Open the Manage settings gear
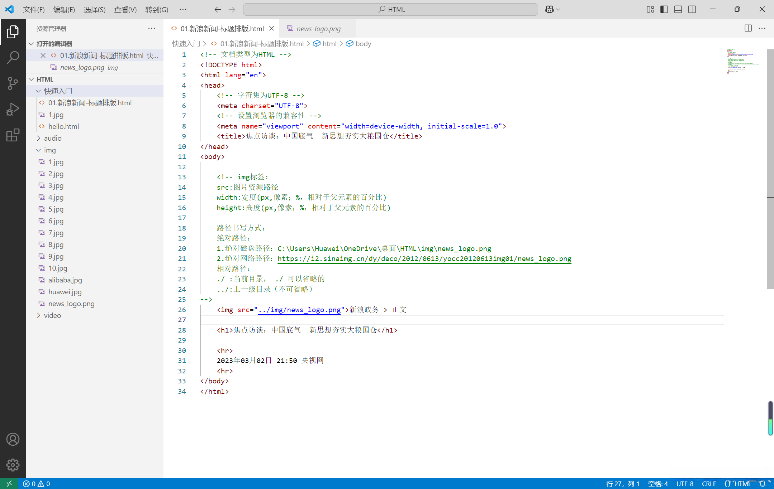Screen dimensions: 774x489 (13, 465)
